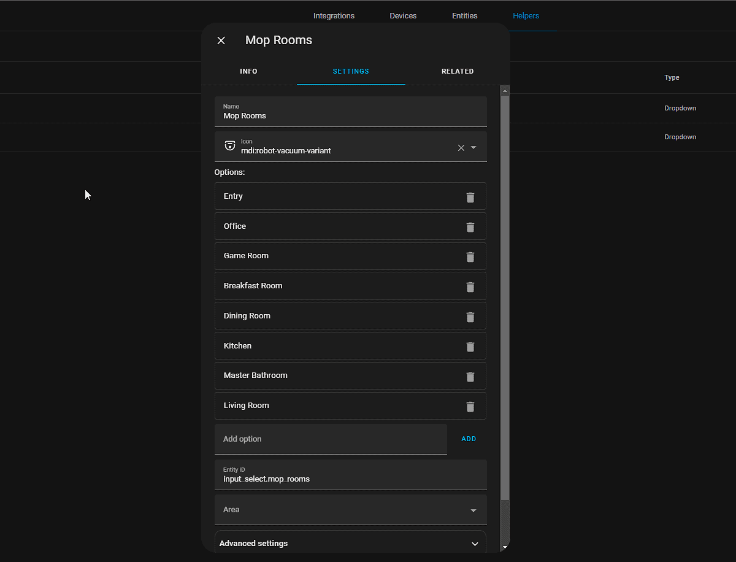Viewport: 736px width, 562px height.
Task: Delete the Breakfast Room option
Action: click(470, 287)
